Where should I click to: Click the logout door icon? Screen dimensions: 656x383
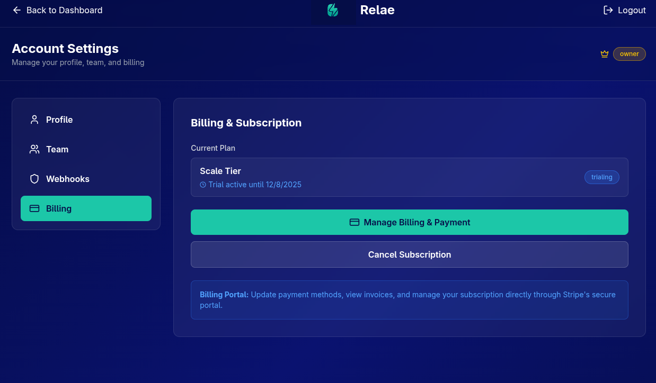(x=608, y=10)
